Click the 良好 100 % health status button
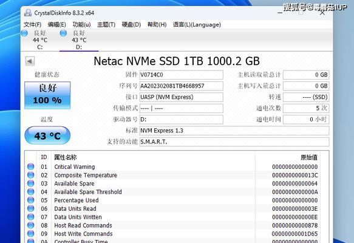The image size is (354, 243). pyautogui.click(x=47, y=95)
